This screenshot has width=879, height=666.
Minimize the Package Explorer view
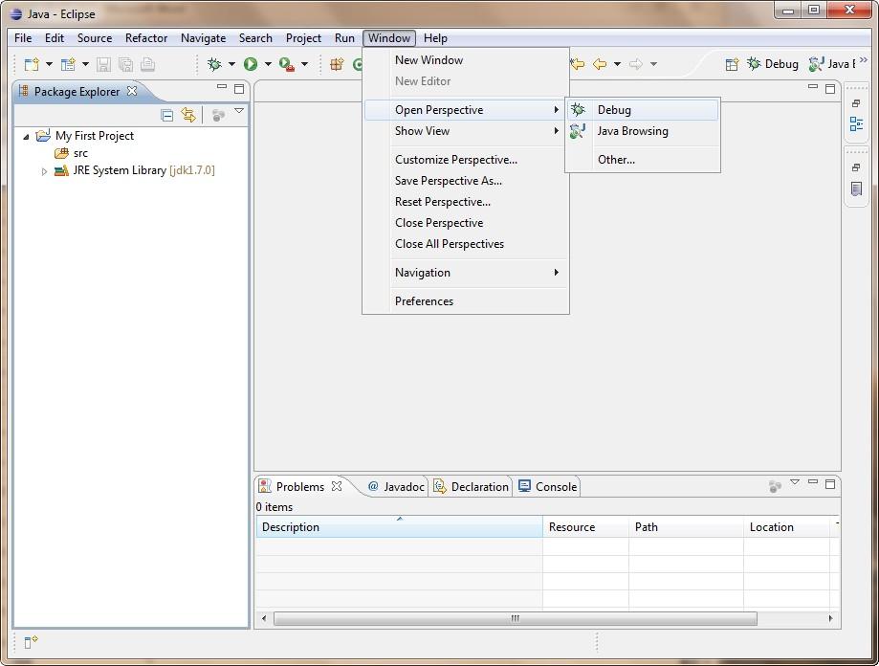222,87
